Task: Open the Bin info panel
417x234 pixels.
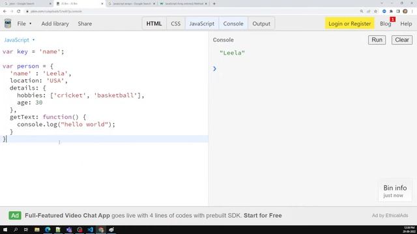Action: (395, 190)
